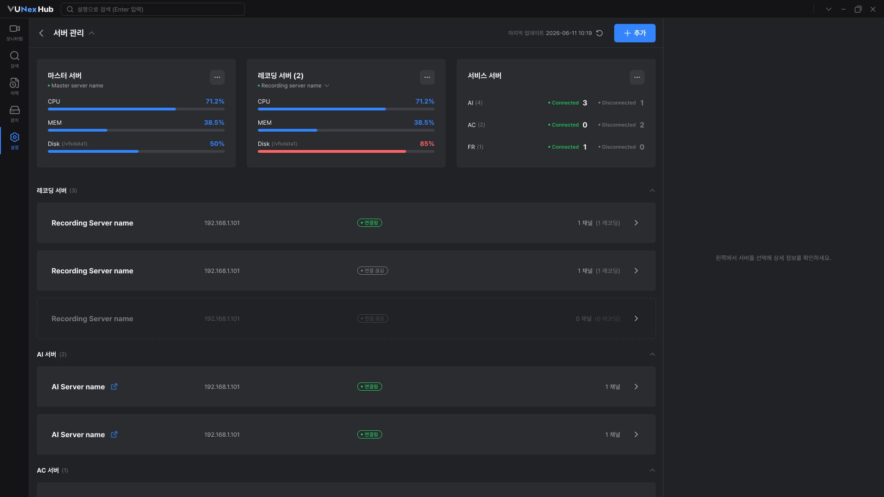
Task: Click the search magnifier icon in top bar
Action: pyautogui.click(x=70, y=9)
